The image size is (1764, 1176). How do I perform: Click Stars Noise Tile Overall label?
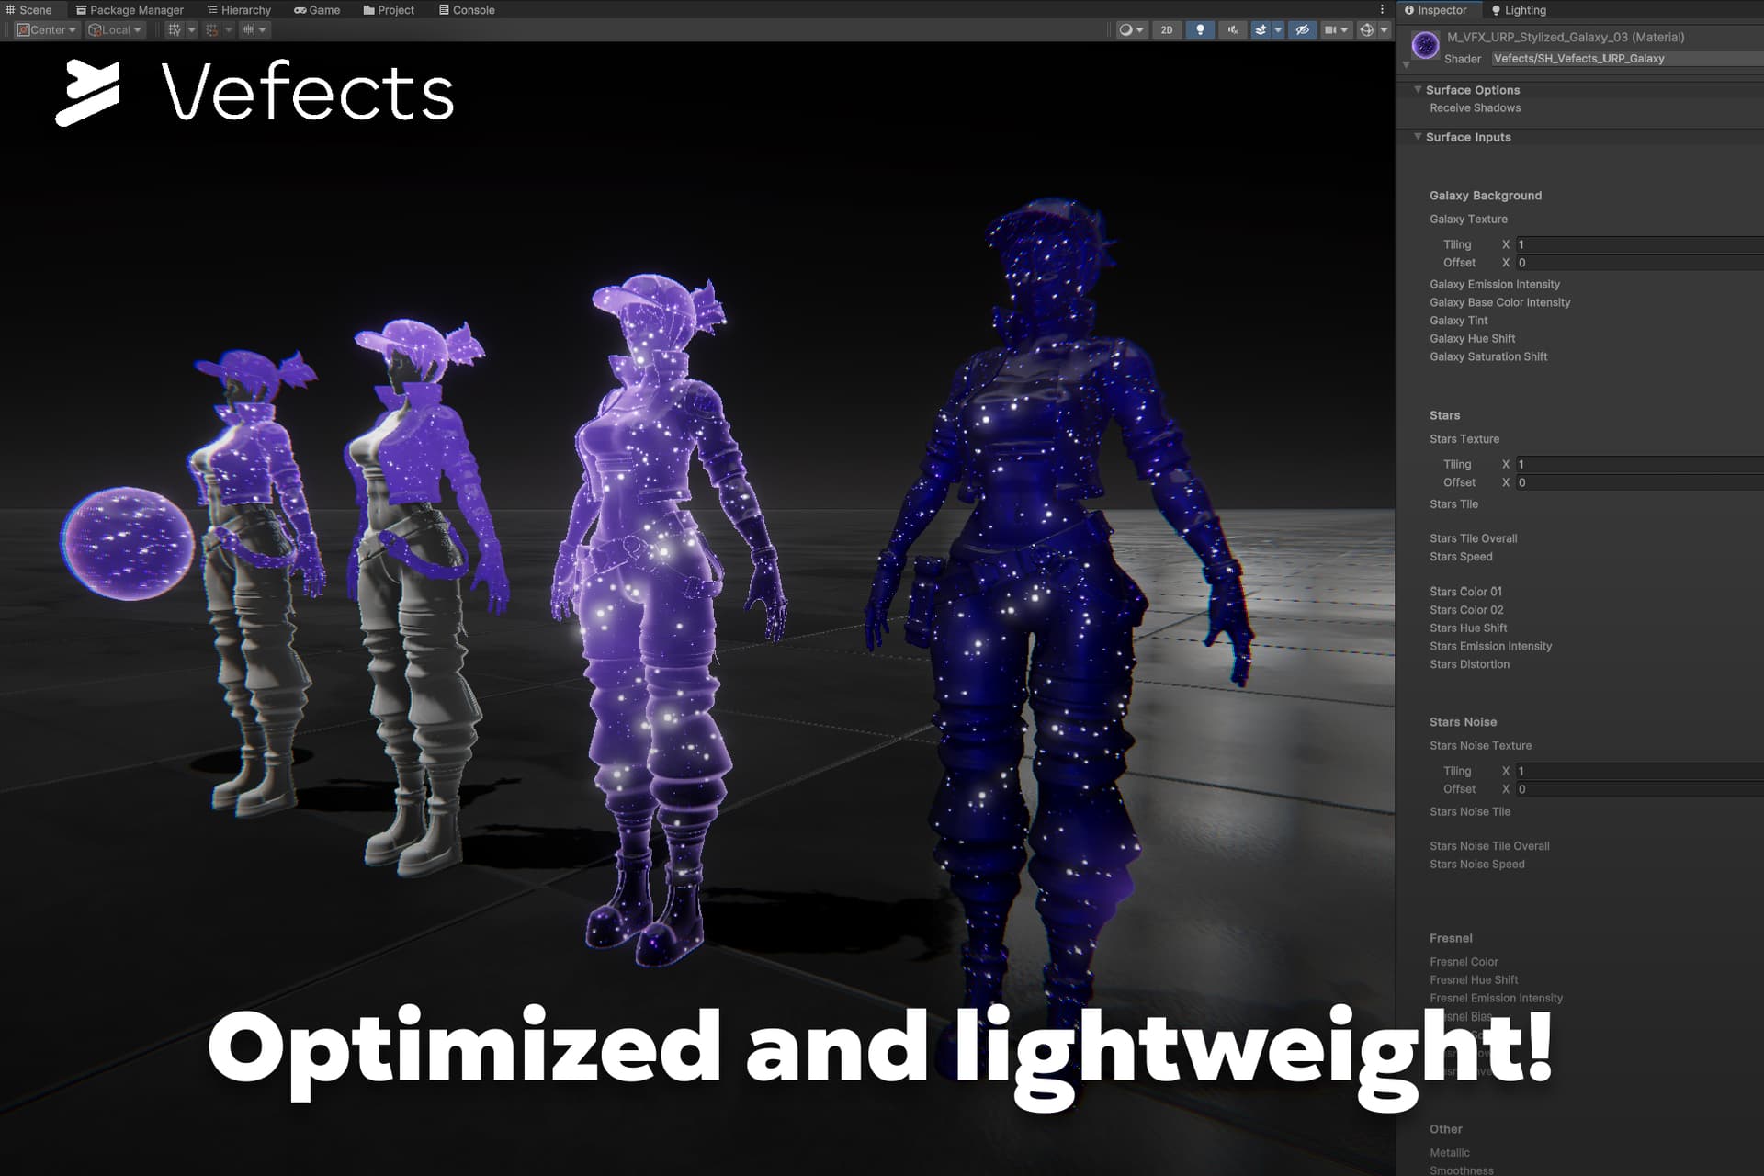[1489, 846]
